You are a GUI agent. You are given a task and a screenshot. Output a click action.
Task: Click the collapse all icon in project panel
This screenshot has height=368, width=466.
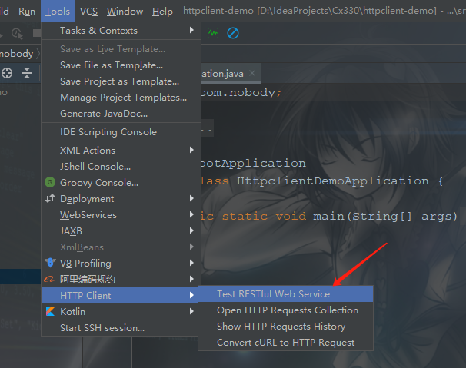pyautogui.click(x=27, y=73)
